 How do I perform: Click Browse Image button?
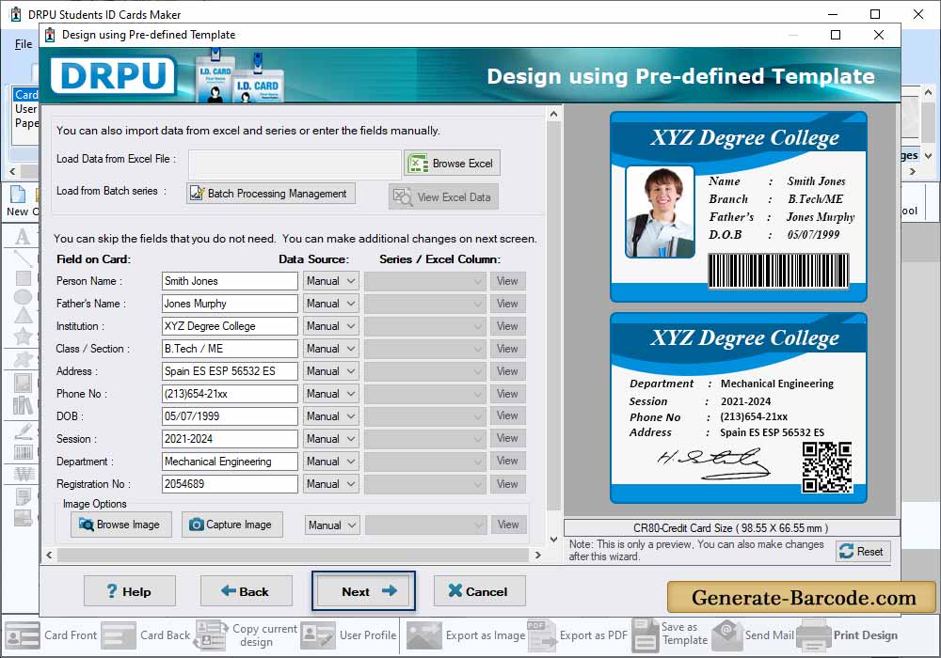121,525
